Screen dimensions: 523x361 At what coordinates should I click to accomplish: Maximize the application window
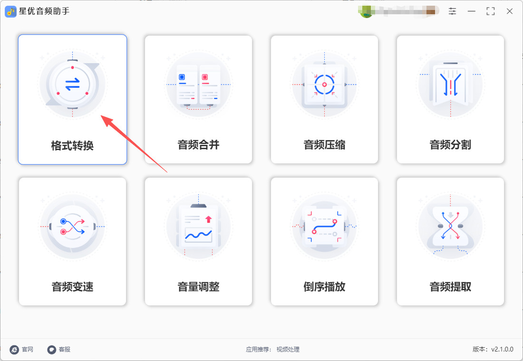(x=490, y=11)
